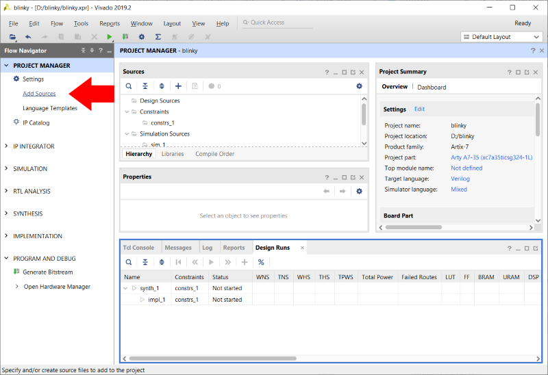The width and height of the screenshot is (548, 375).
Task: Search in the Sources panel
Action: 129,86
